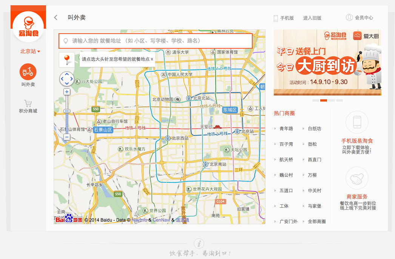Open the 积分商城 shopping cart icon
The width and height of the screenshot is (395, 259).
click(x=28, y=103)
